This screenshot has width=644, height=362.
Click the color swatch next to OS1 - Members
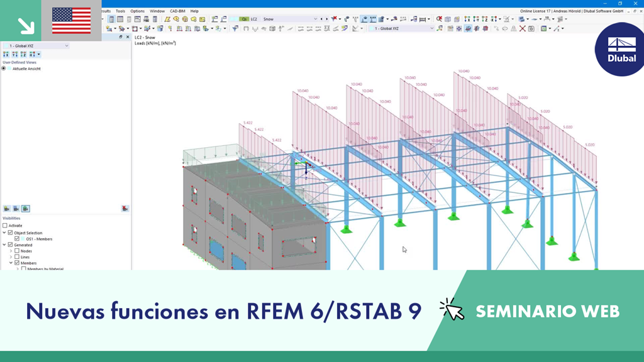pos(23,239)
